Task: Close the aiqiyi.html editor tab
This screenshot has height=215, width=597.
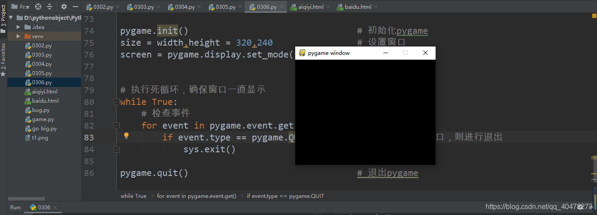Action: pos(329,7)
